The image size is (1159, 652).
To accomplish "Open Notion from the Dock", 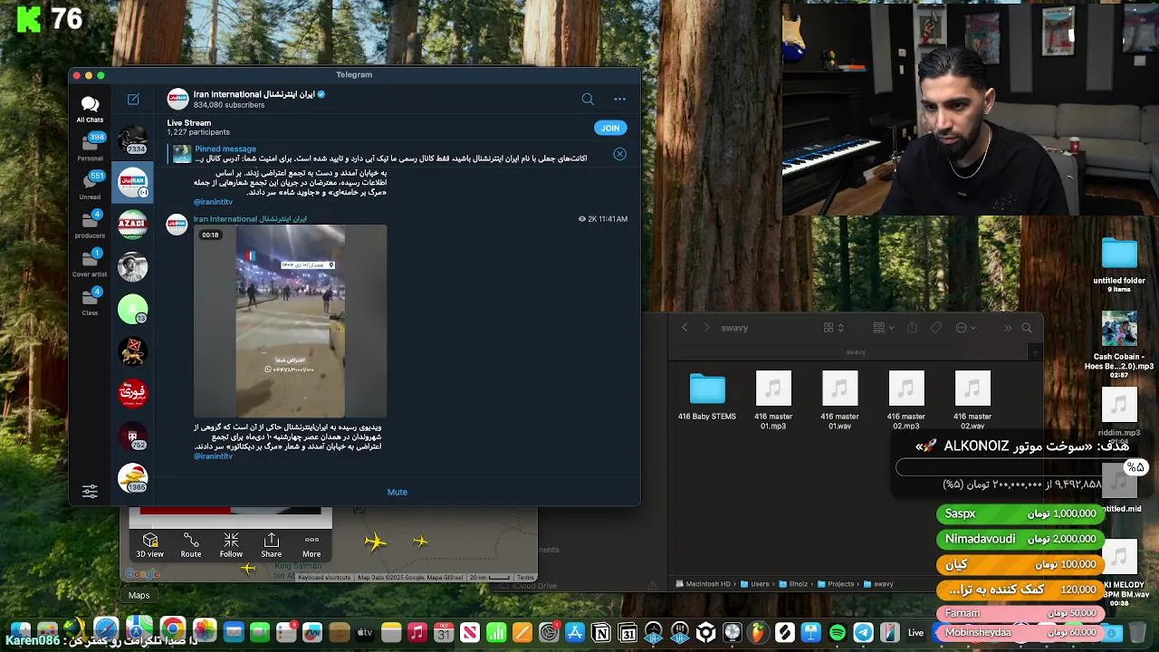I will [x=601, y=633].
